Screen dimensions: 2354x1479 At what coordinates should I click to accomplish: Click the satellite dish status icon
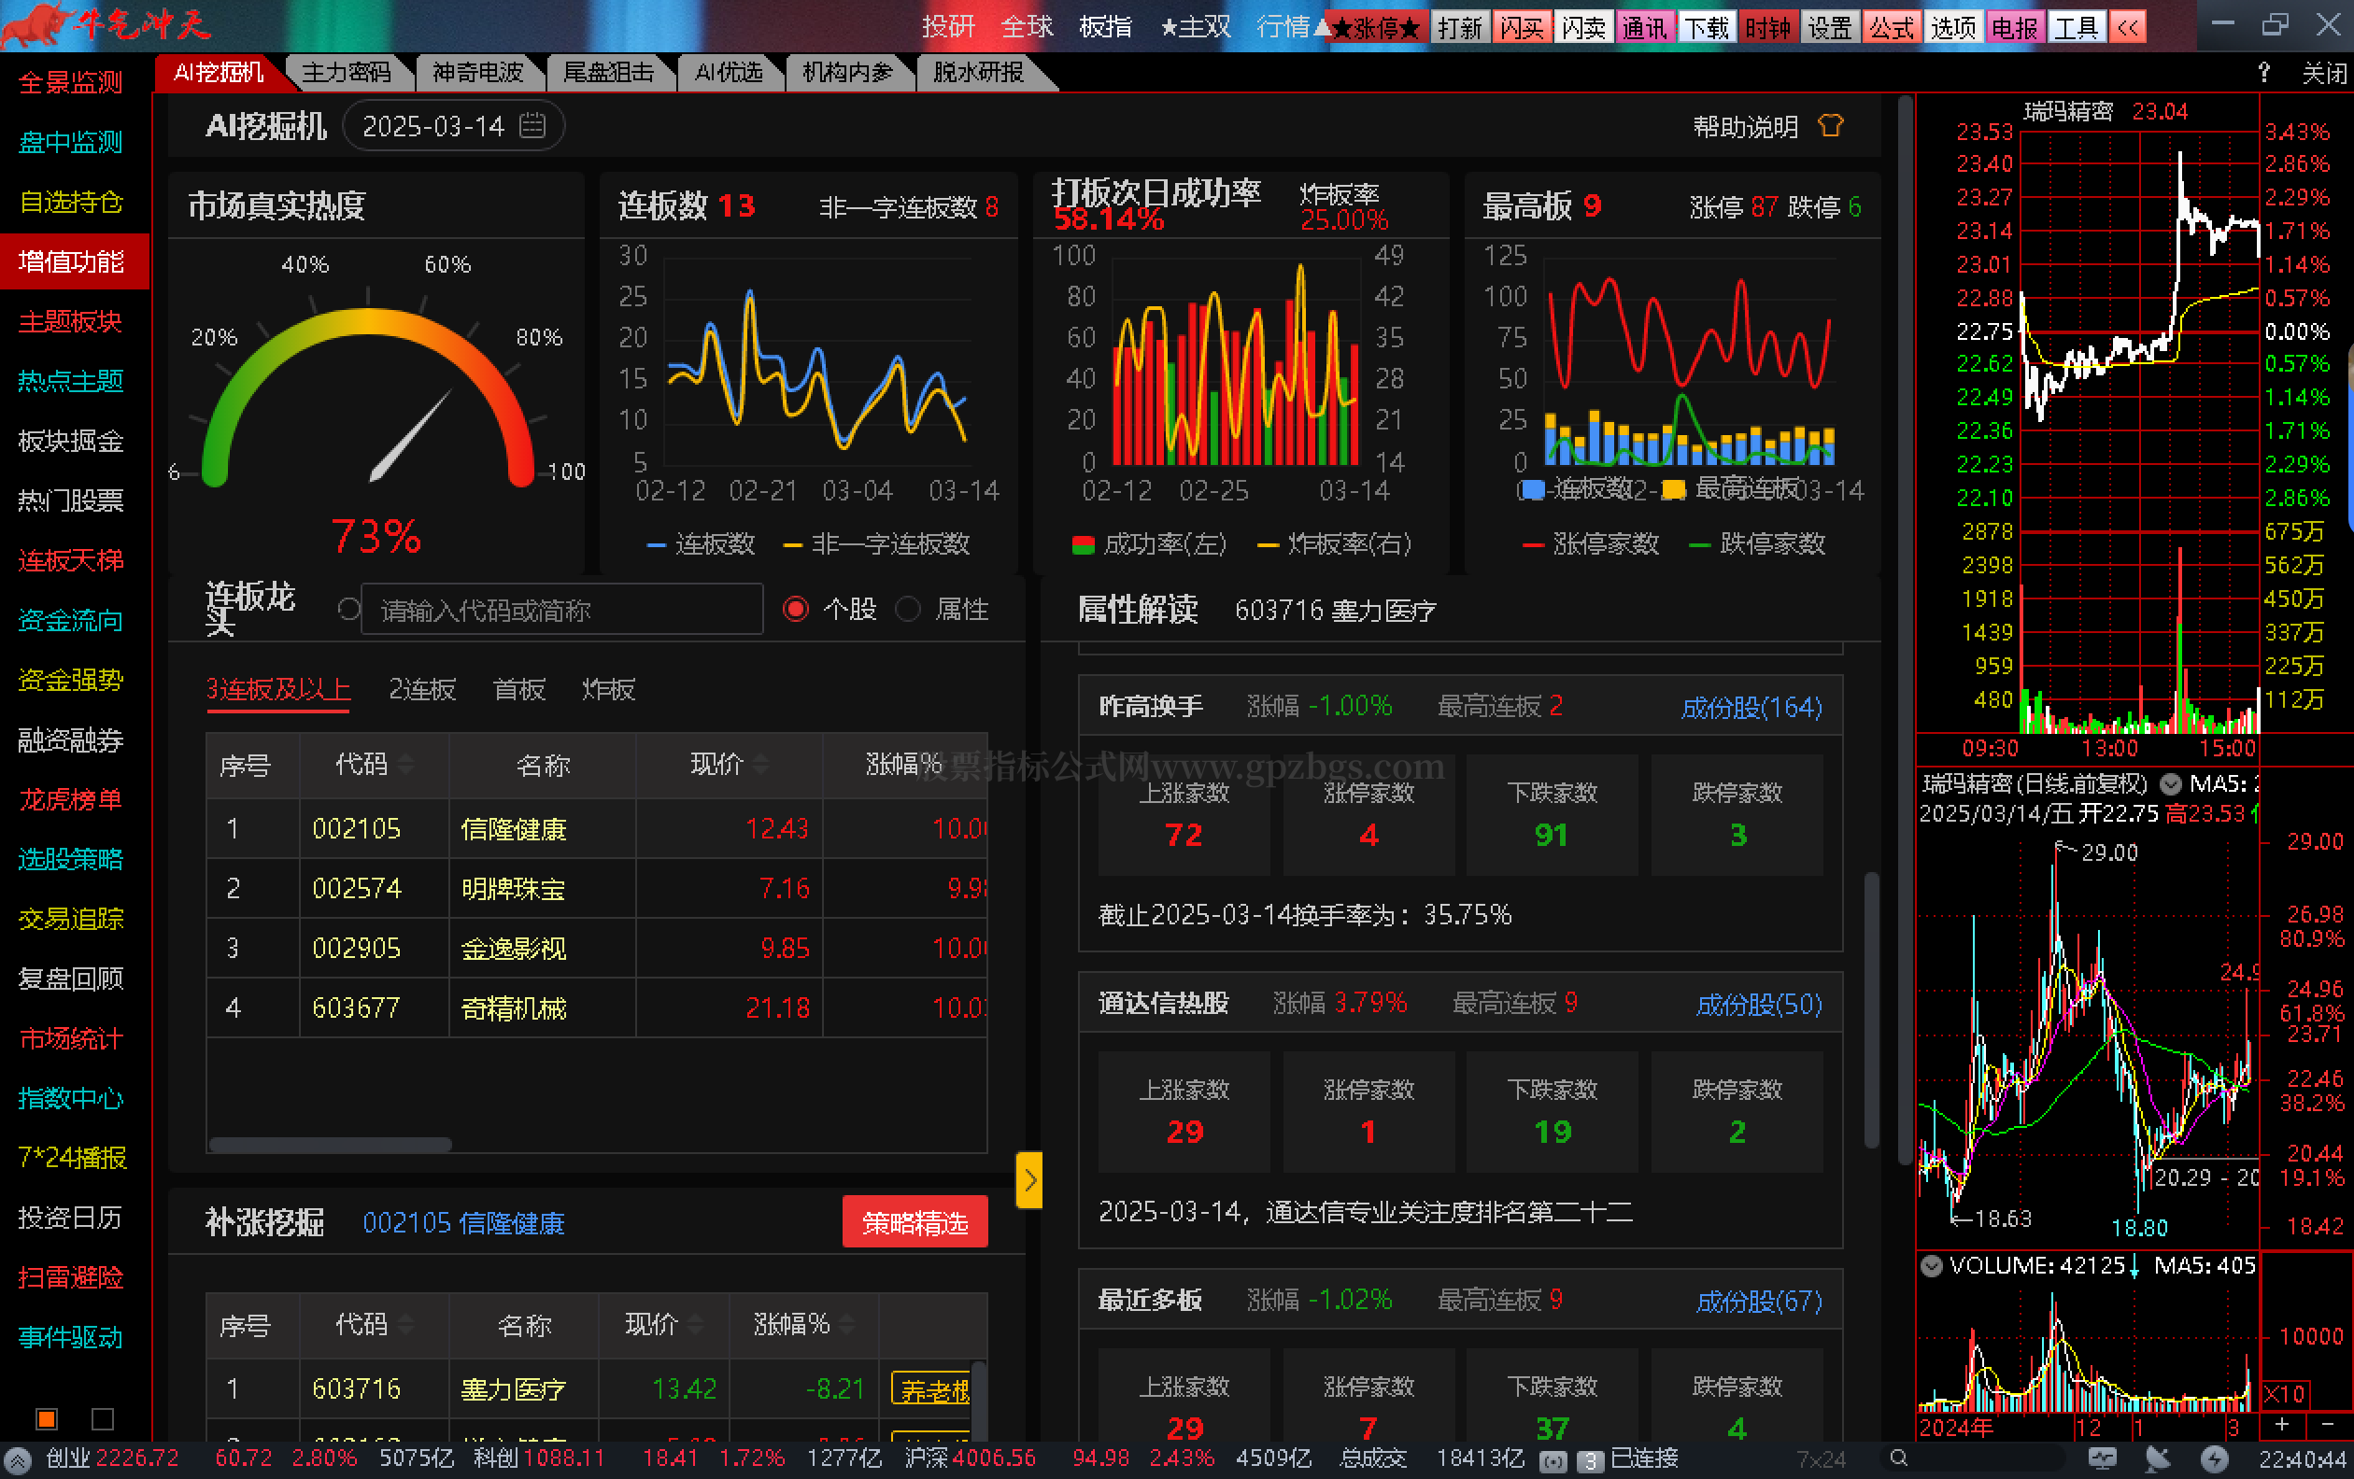point(2158,1458)
